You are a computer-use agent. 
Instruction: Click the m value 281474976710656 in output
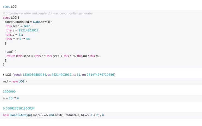[x=100, y=75]
